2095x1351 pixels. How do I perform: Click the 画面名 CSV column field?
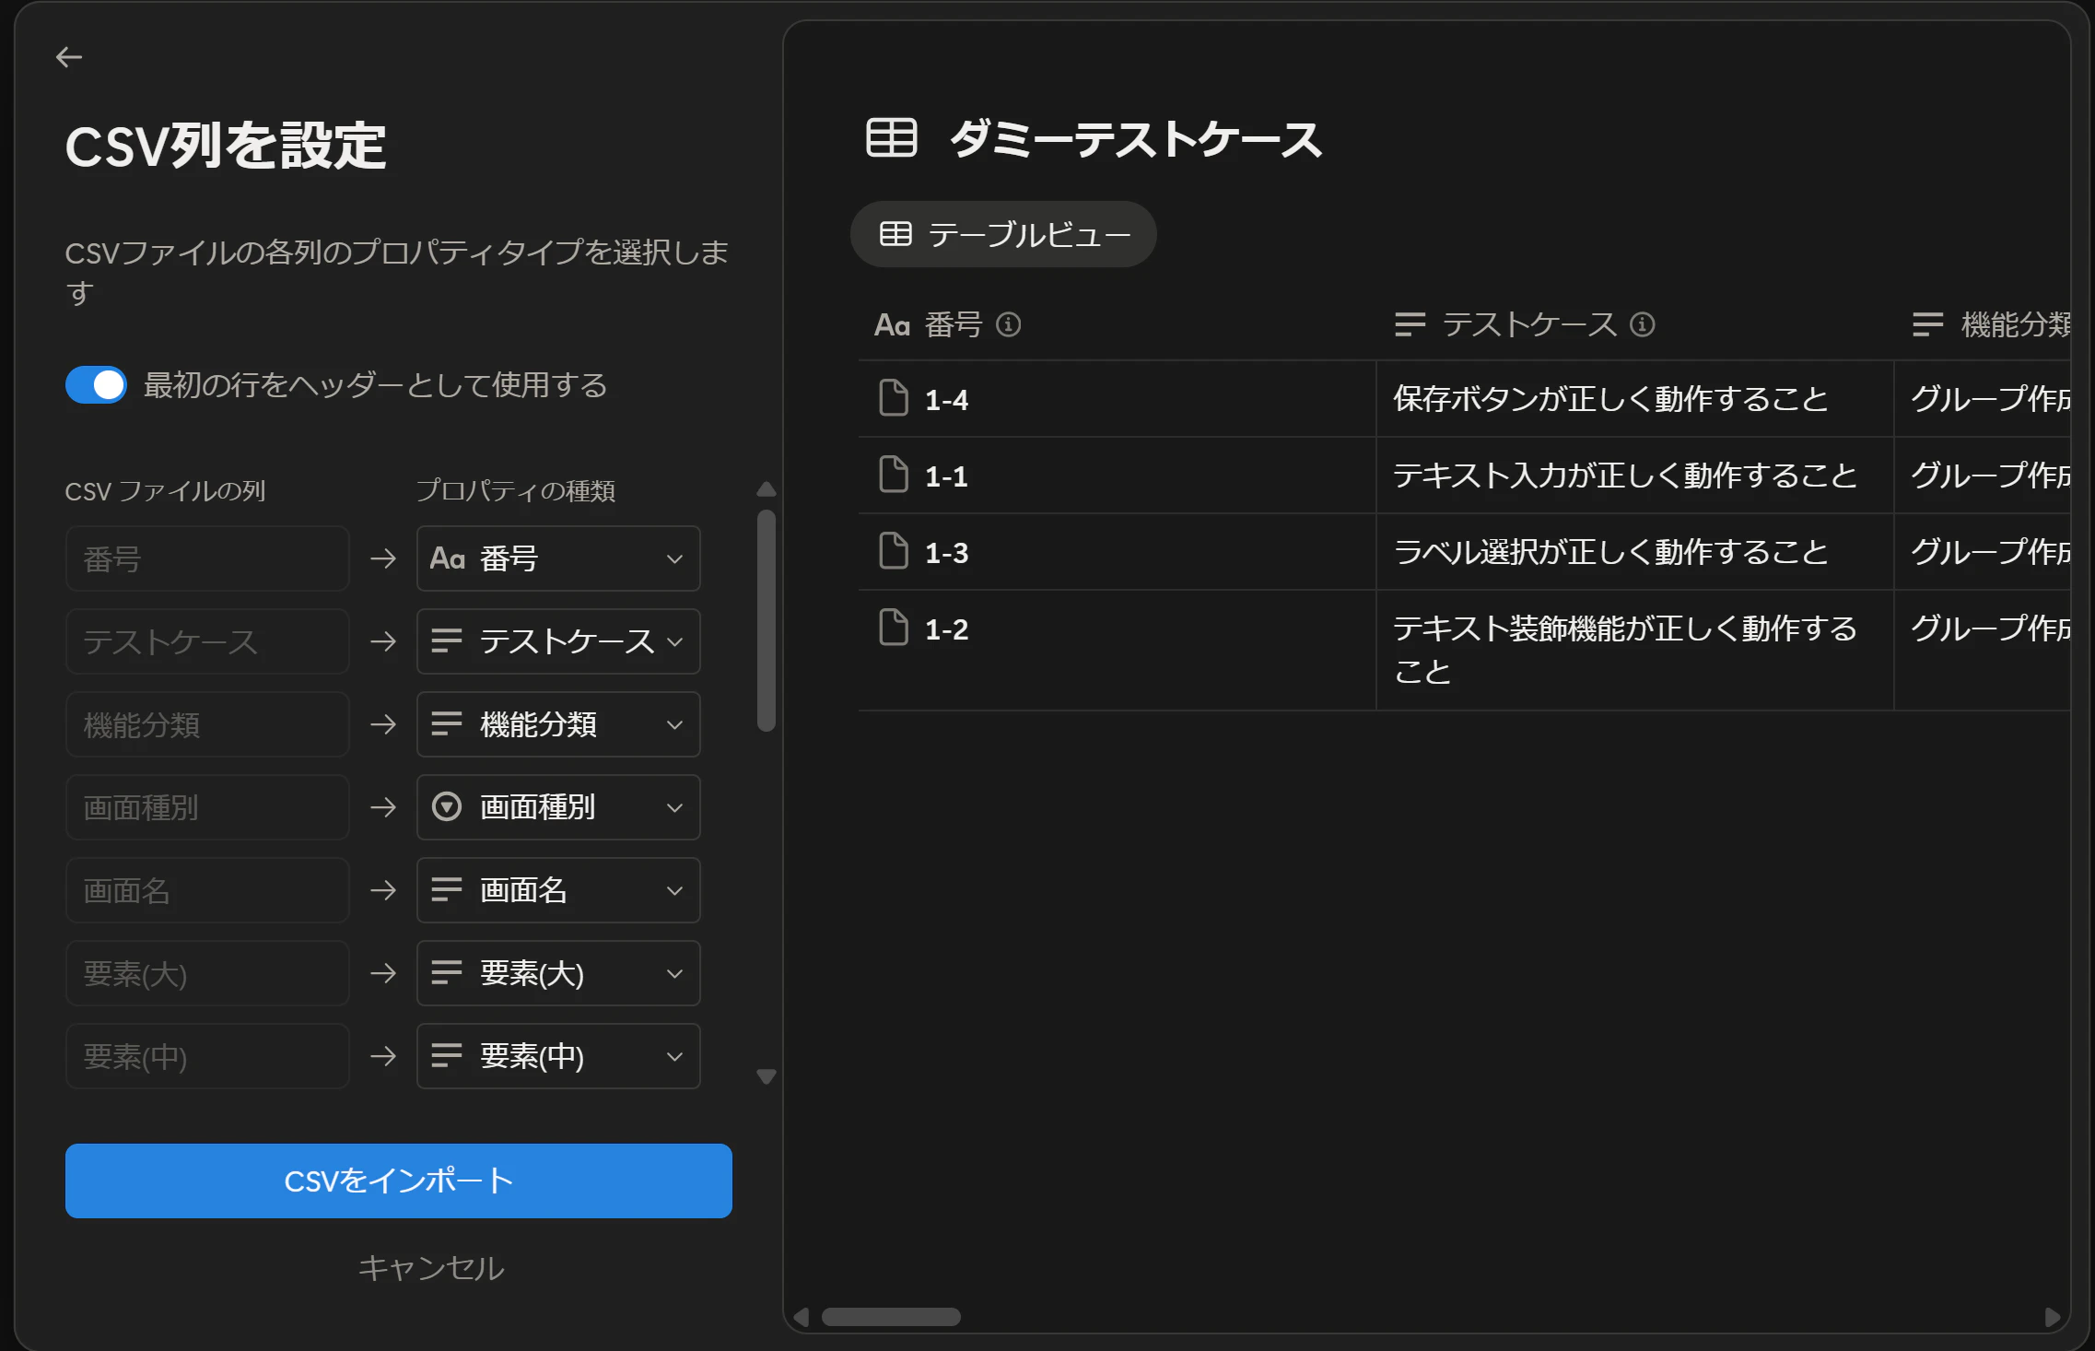tap(207, 890)
